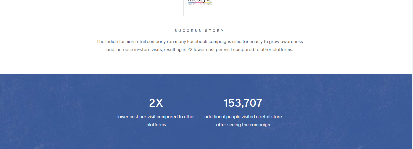Click 'in-store visits' in the paragraph
The height and width of the screenshot is (149, 413).
(x=148, y=50)
